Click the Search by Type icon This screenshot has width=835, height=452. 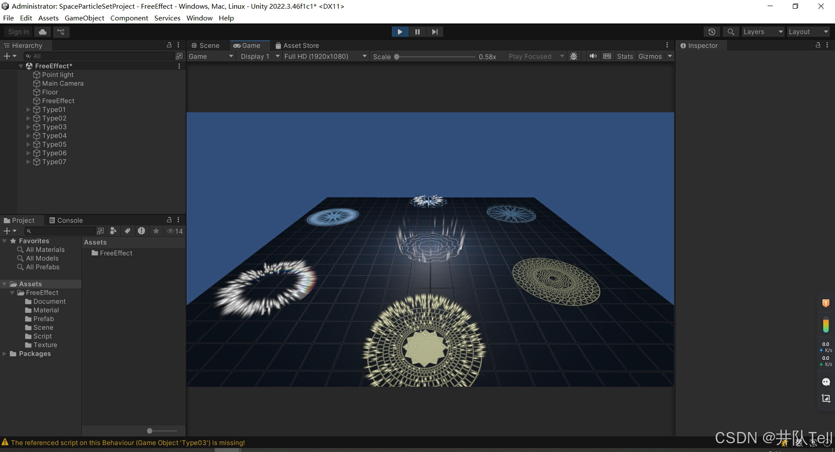point(114,231)
